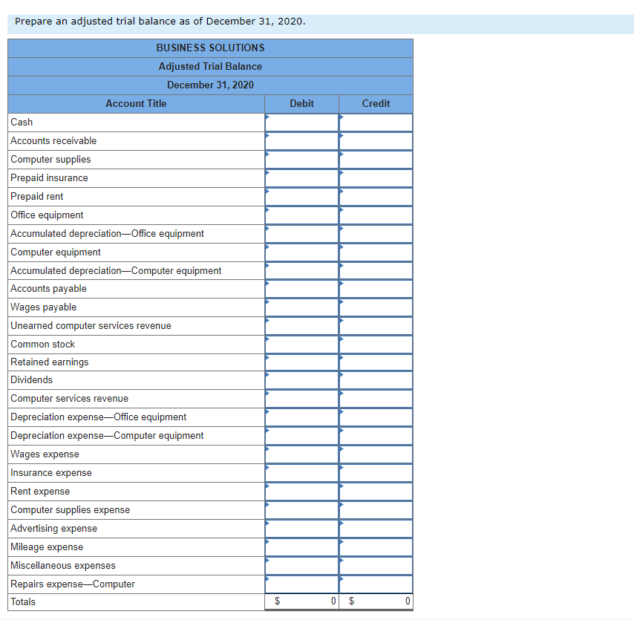Viewport: 634px width, 623px height.
Task: Select Repairs expense—Computer credit cell
Action: pos(376,585)
